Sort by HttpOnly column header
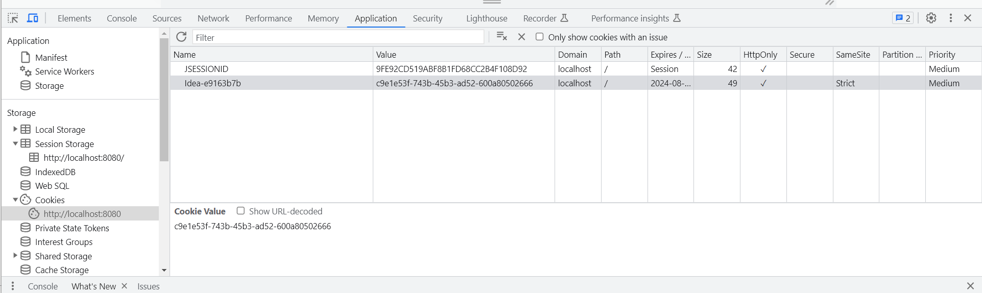Image resolution: width=982 pixels, height=293 pixels. click(x=763, y=55)
